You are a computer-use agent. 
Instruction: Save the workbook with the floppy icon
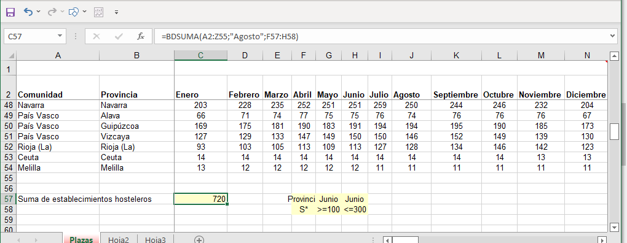tap(10, 12)
